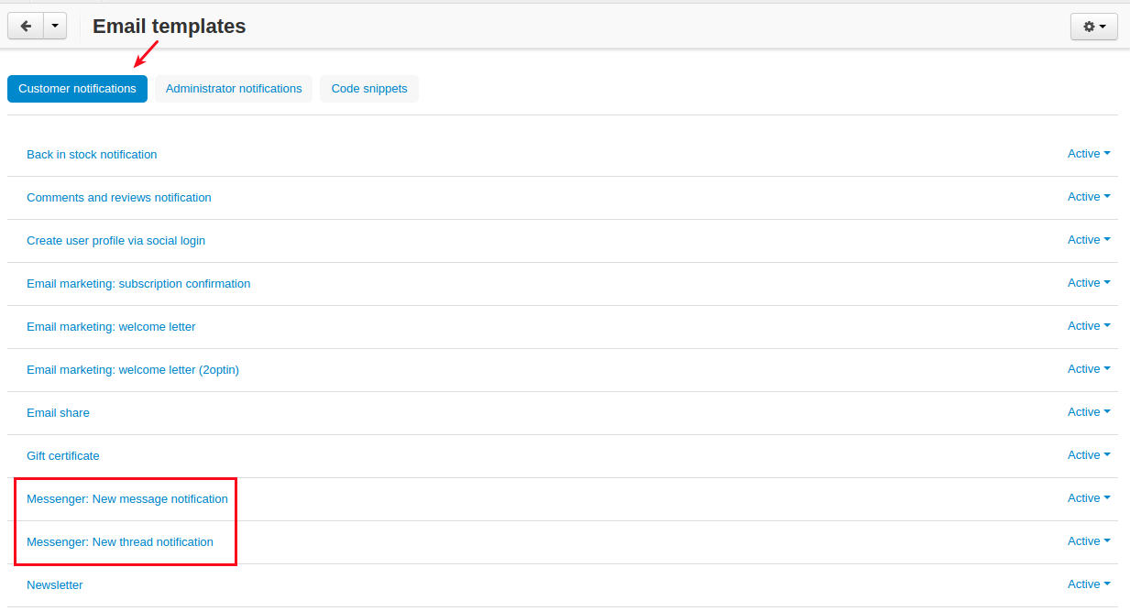The height and width of the screenshot is (611, 1130).
Task: Open Messenger: New message notification template
Action: 127,499
